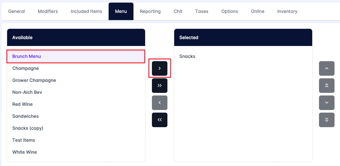Select Snacks (copy) in Available list
The height and width of the screenshot is (166, 340).
click(x=28, y=128)
